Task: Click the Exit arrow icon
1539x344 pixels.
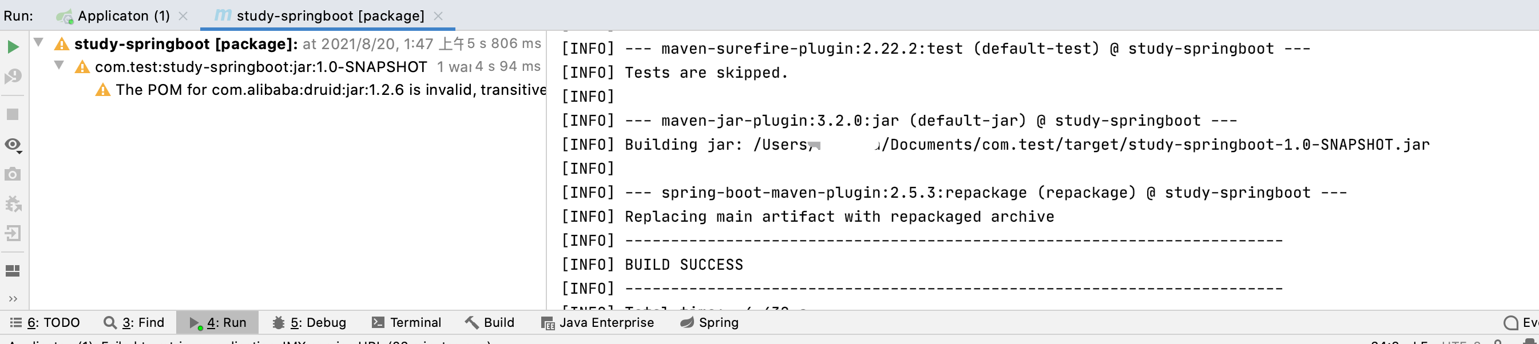Action: coord(13,234)
